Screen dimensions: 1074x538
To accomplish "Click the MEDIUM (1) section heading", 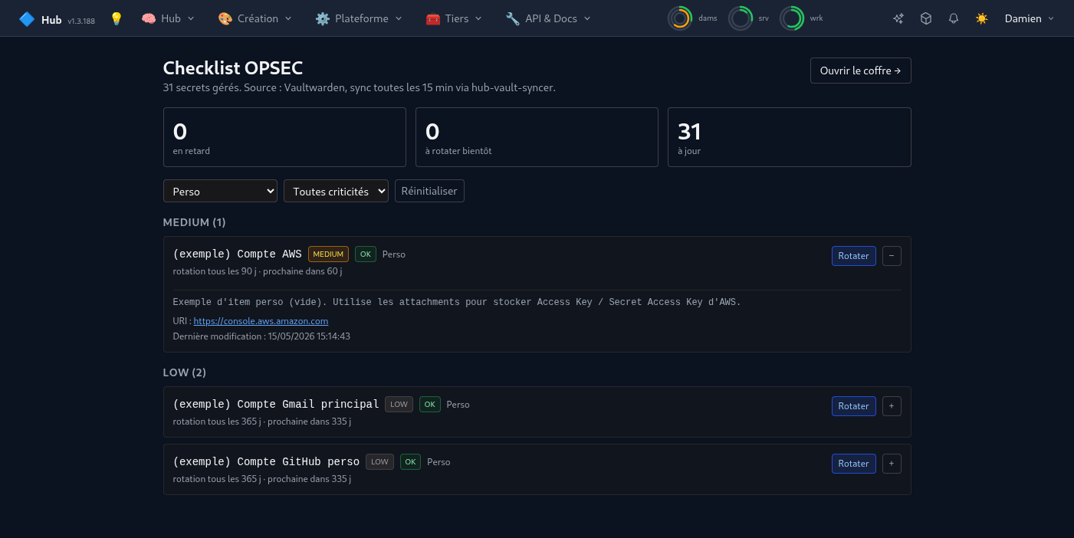I will click(195, 222).
